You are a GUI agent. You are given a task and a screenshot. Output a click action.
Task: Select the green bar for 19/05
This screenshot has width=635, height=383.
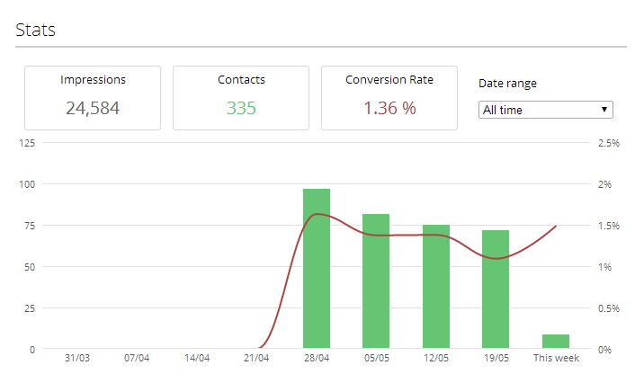pyautogui.click(x=496, y=289)
